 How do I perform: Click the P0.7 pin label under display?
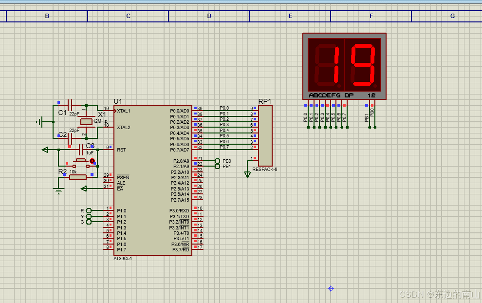pos(344,117)
